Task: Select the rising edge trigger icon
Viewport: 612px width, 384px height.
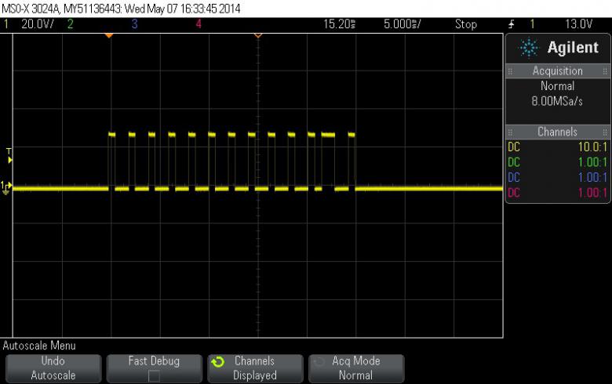Action: (x=511, y=24)
